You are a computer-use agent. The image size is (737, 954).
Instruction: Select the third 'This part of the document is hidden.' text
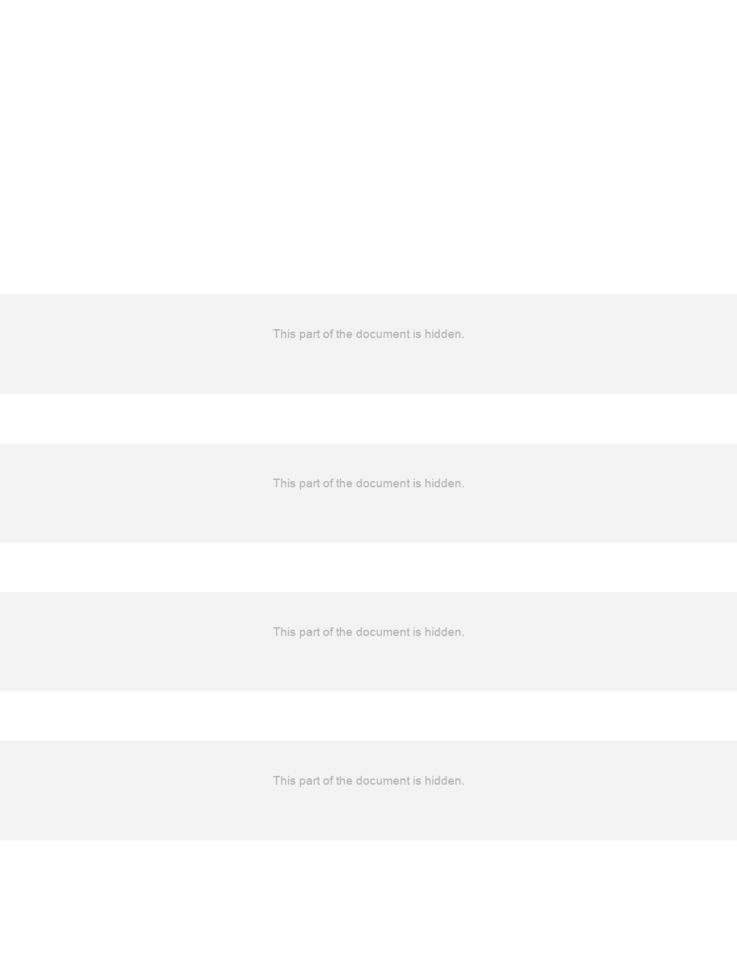(368, 632)
